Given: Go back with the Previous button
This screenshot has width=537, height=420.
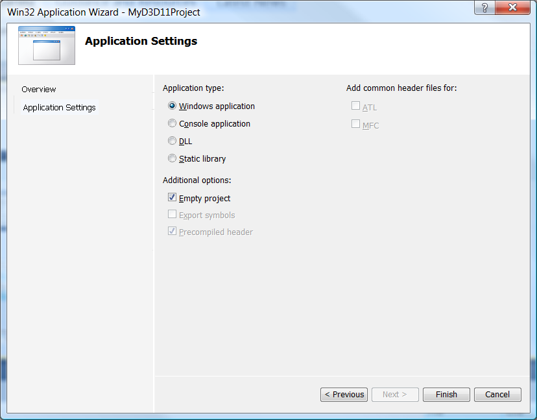Looking at the screenshot, I should click(x=344, y=395).
